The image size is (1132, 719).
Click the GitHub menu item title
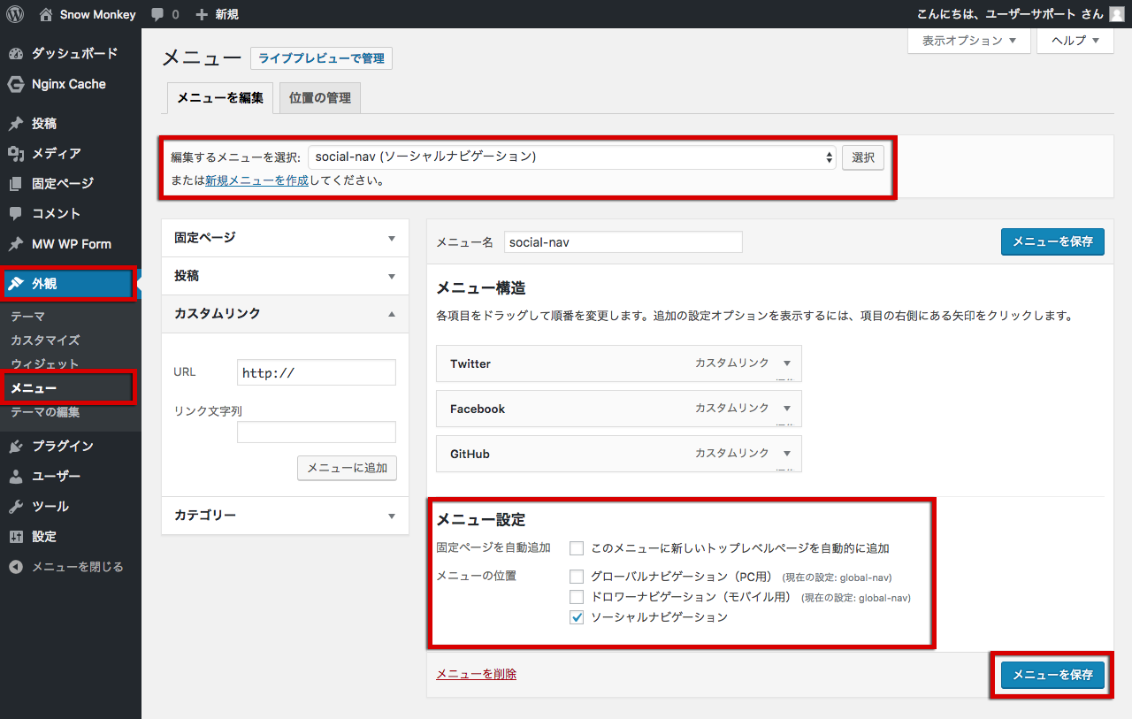point(470,454)
